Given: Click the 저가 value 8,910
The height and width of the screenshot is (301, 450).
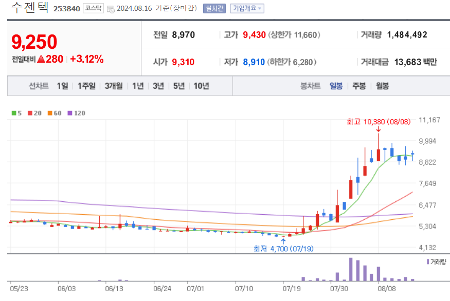Looking at the screenshot, I should coord(254,62).
